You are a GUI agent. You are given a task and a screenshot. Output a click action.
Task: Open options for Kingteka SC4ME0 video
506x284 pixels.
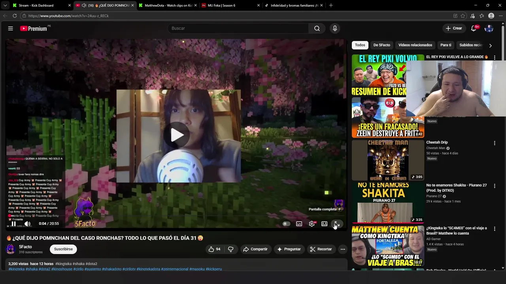[x=495, y=229]
